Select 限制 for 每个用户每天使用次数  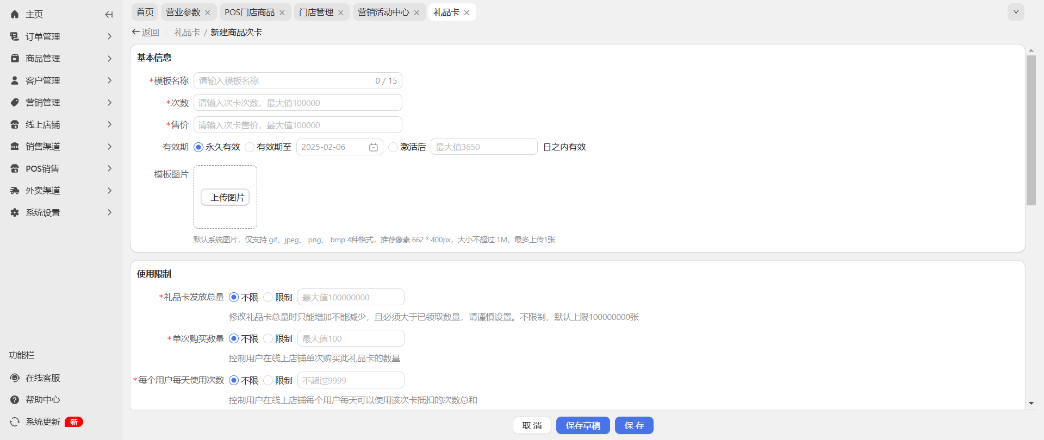coord(268,380)
